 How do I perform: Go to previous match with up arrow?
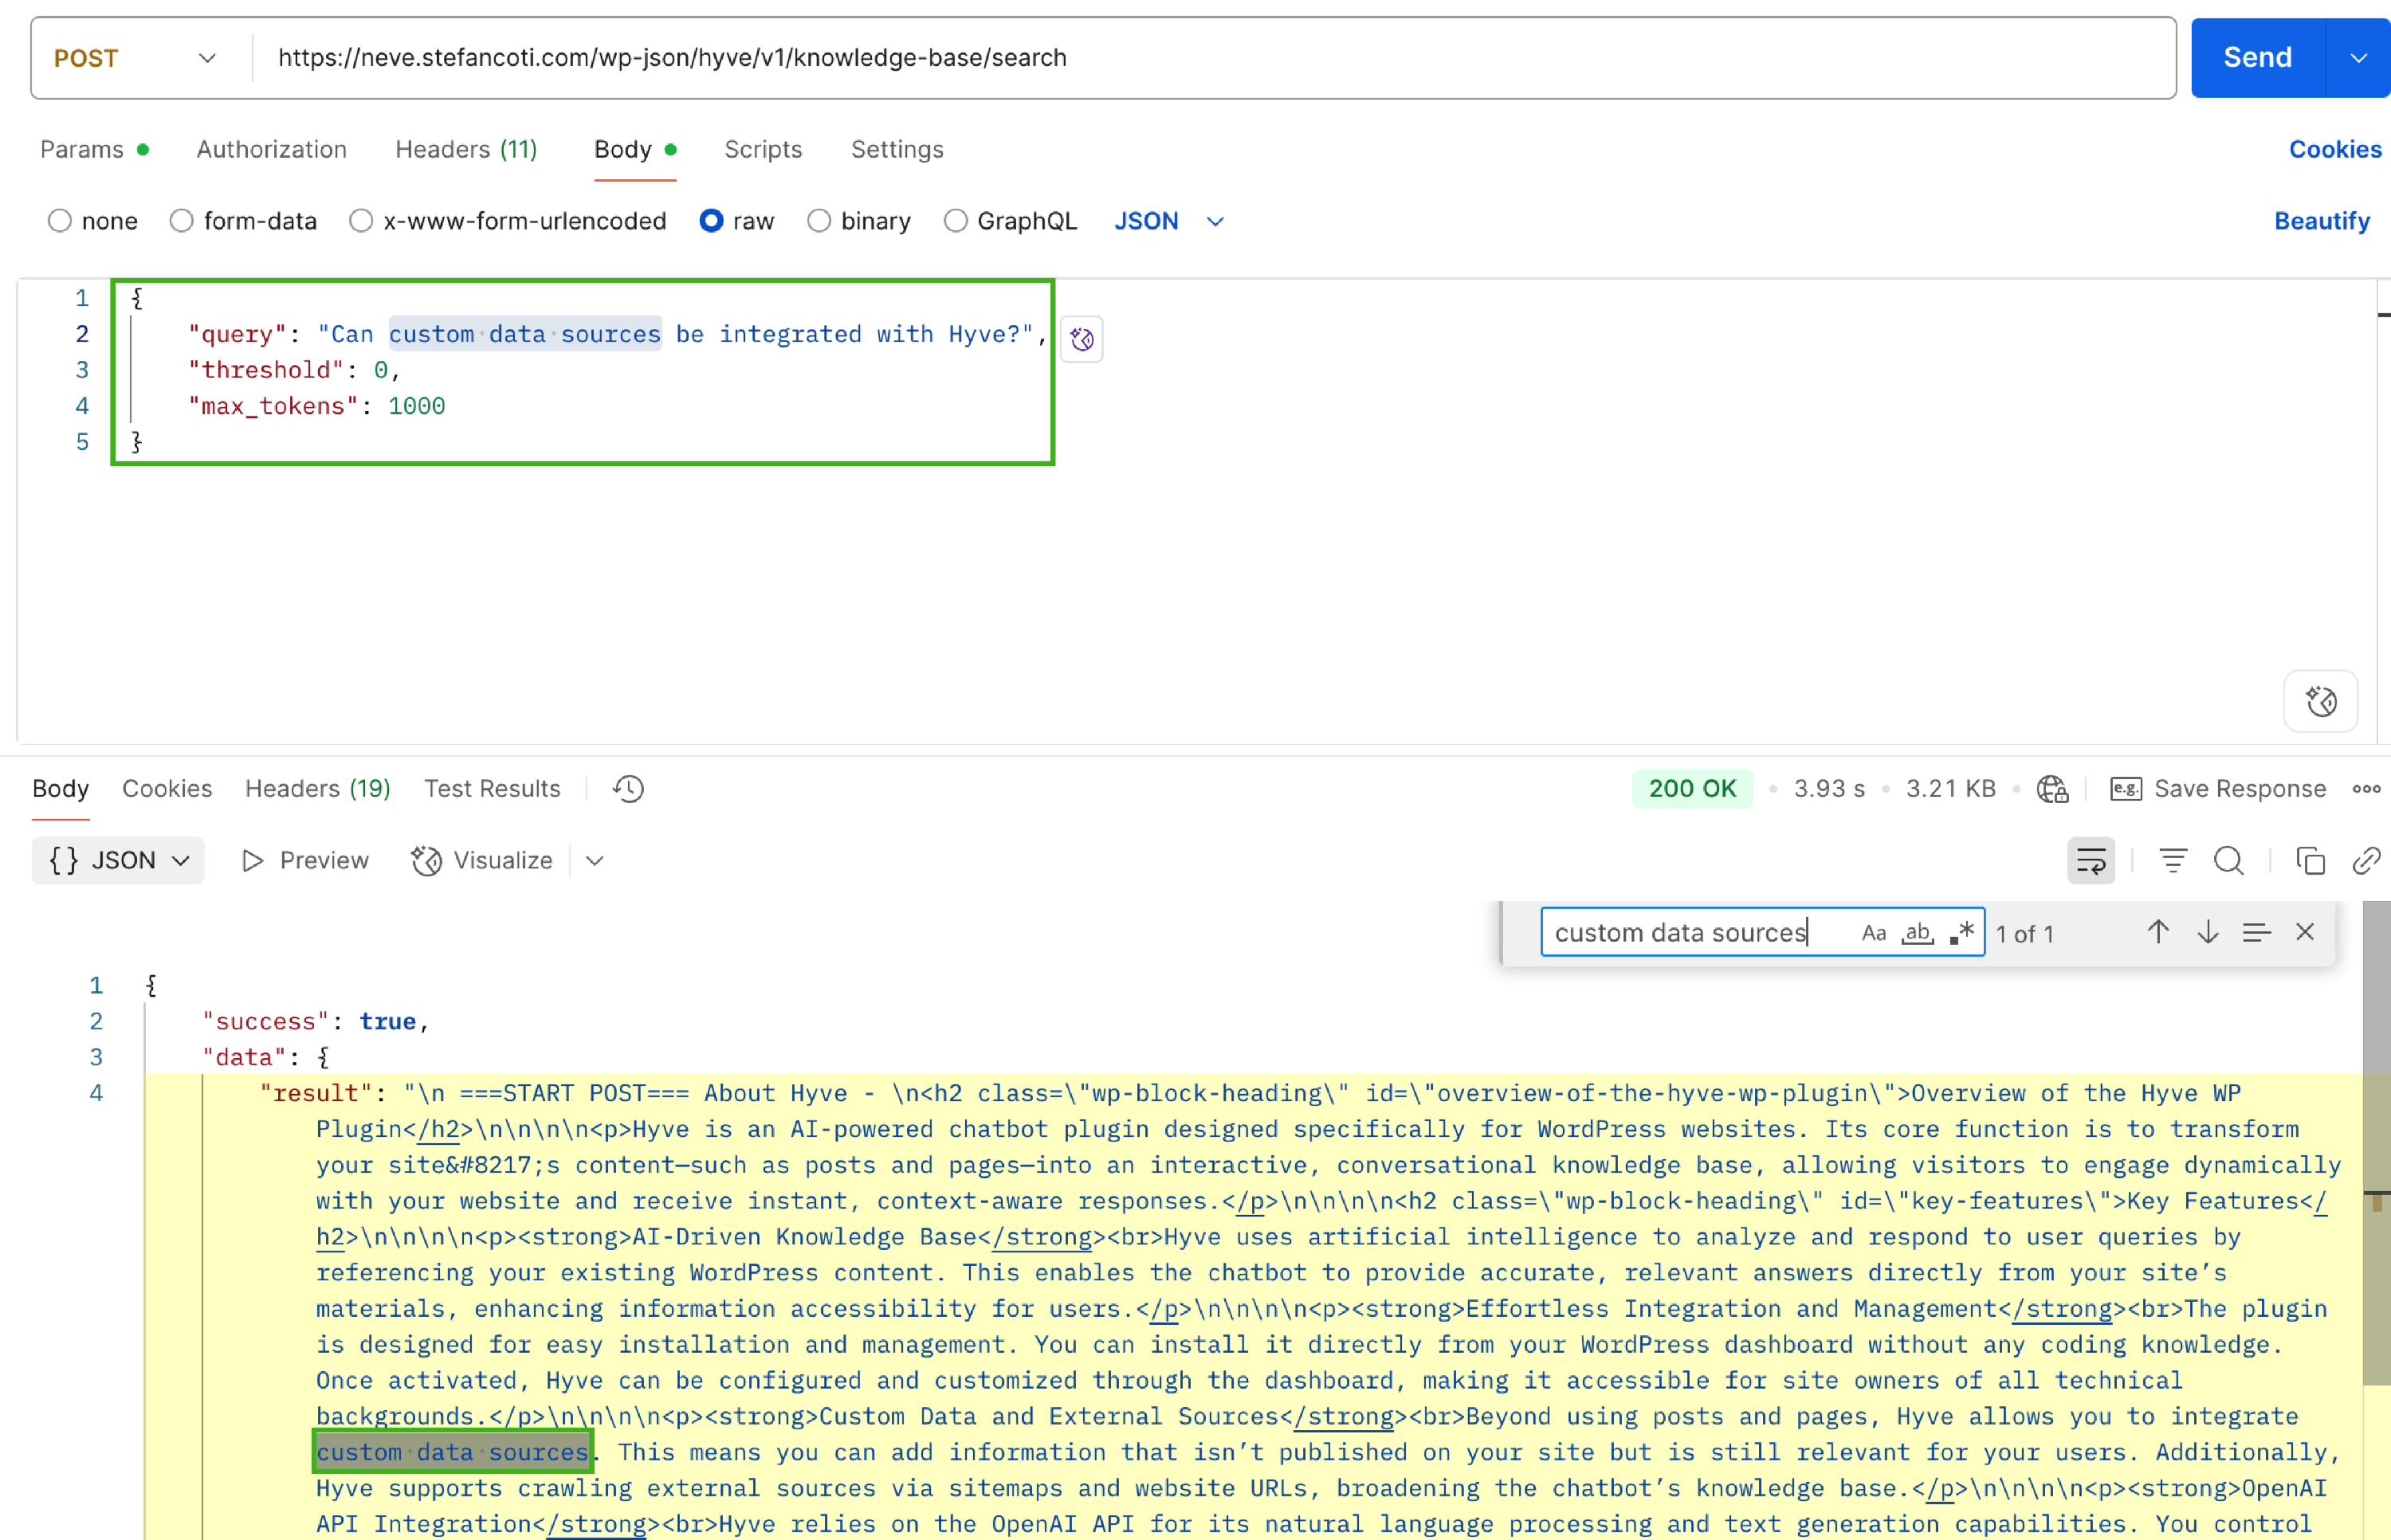click(x=2158, y=933)
